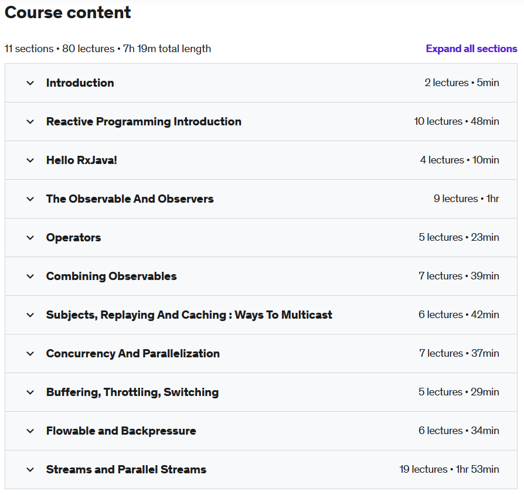Open Concurrency And Parallelization title
Screen dimensions: 524x495
point(133,353)
